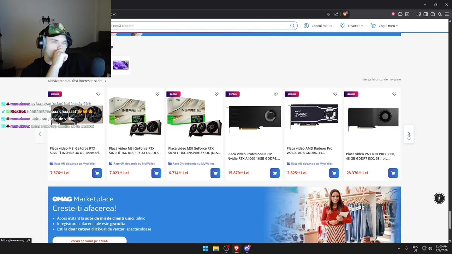Image resolution: width=452 pixels, height=254 pixels.
Task: Click the price '15.870 Lei'
Action: (238, 173)
